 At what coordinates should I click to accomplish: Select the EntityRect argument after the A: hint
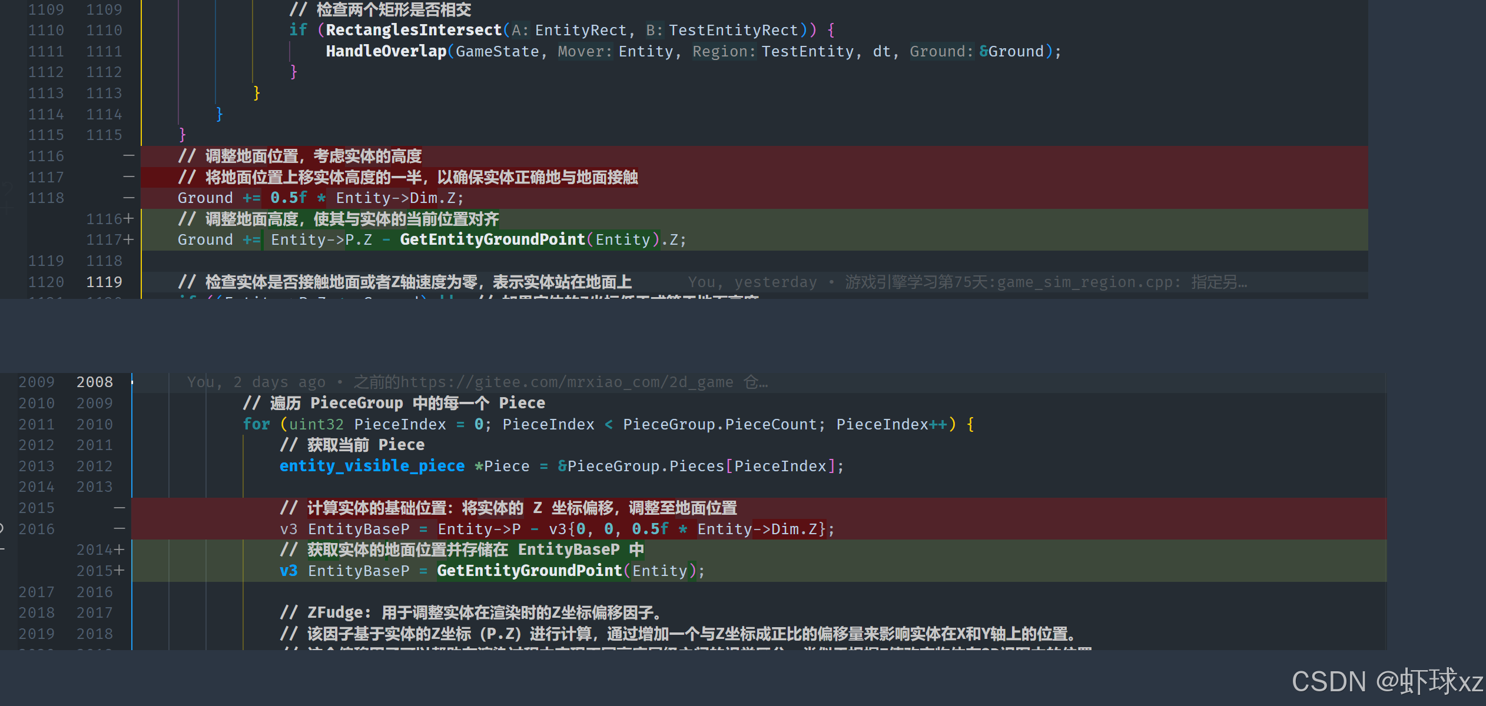click(x=581, y=30)
